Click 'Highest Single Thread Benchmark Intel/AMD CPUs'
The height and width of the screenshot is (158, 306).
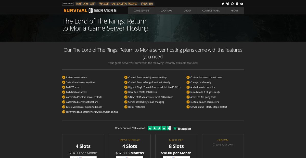pyautogui.click(x=154, y=87)
